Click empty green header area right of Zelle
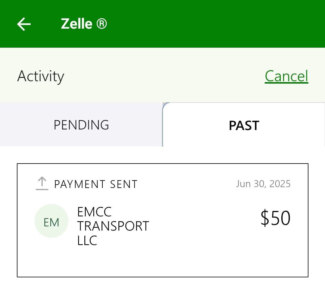Viewport: 325px width, 287px height. coord(211,24)
